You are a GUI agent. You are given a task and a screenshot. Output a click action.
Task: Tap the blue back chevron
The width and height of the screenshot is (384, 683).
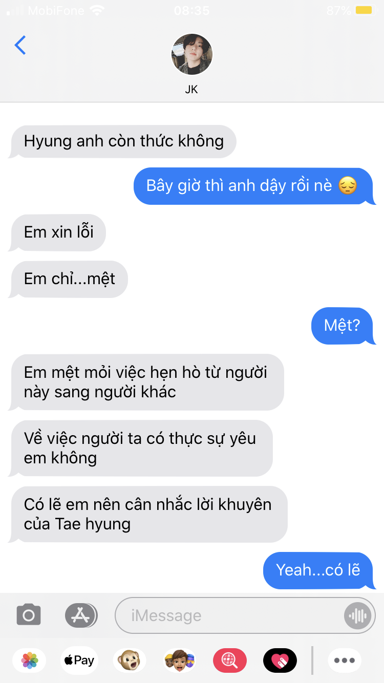(20, 46)
